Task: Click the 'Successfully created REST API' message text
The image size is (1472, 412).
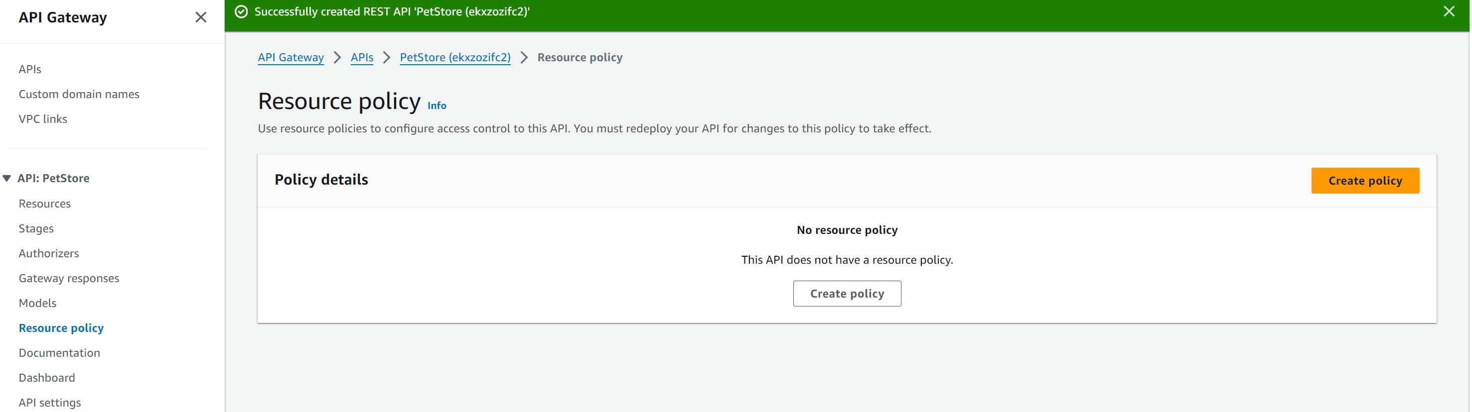Action: coord(392,11)
